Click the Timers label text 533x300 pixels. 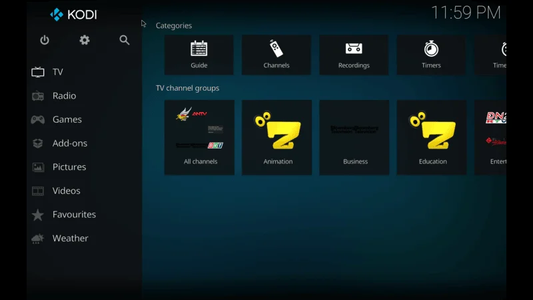tap(431, 65)
